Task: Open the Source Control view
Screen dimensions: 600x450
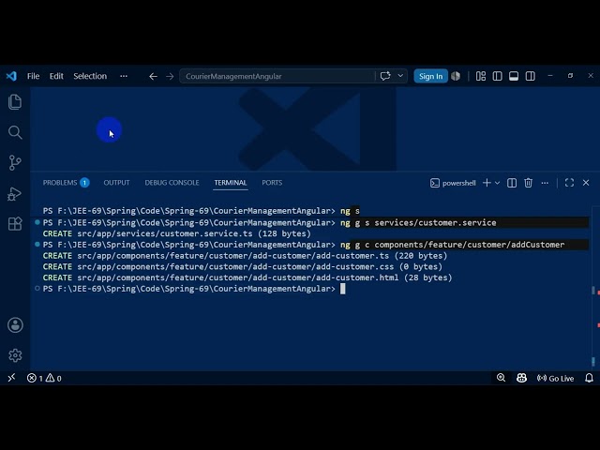Action: point(15,162)
